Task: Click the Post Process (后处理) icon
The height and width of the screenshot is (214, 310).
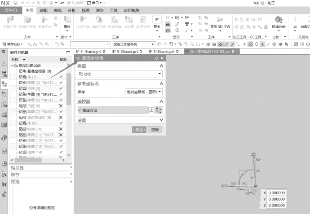Action: [128, 20]
